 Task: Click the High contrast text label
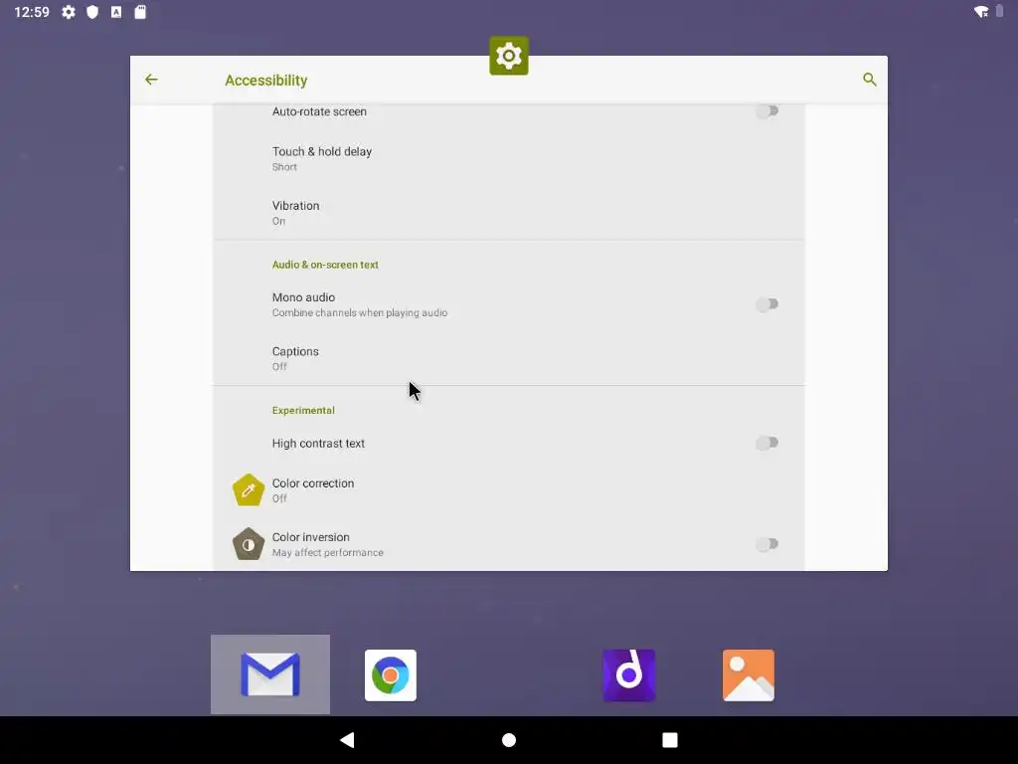[x=318, y=443]
